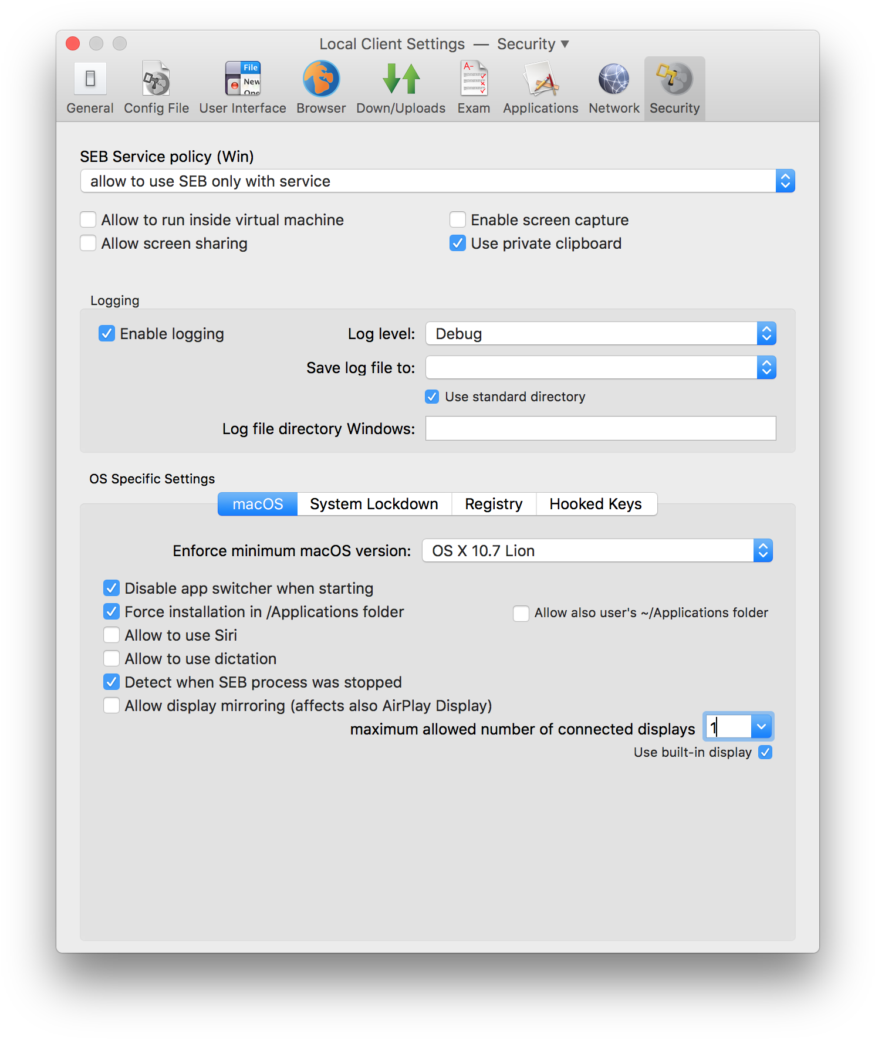Image resolution: width=875 pixels, height=1039 pixels.
Task: Open the Log level dropdown
Action: 601,333
